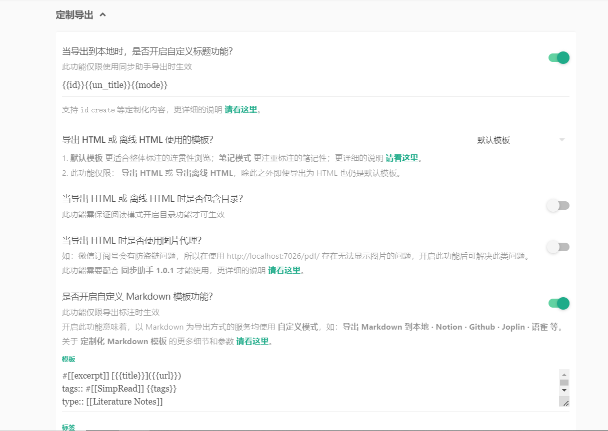Click the dropdown arrow beside 默认模板
Viewport: 608px width, 431px height.
click(562, 140)
